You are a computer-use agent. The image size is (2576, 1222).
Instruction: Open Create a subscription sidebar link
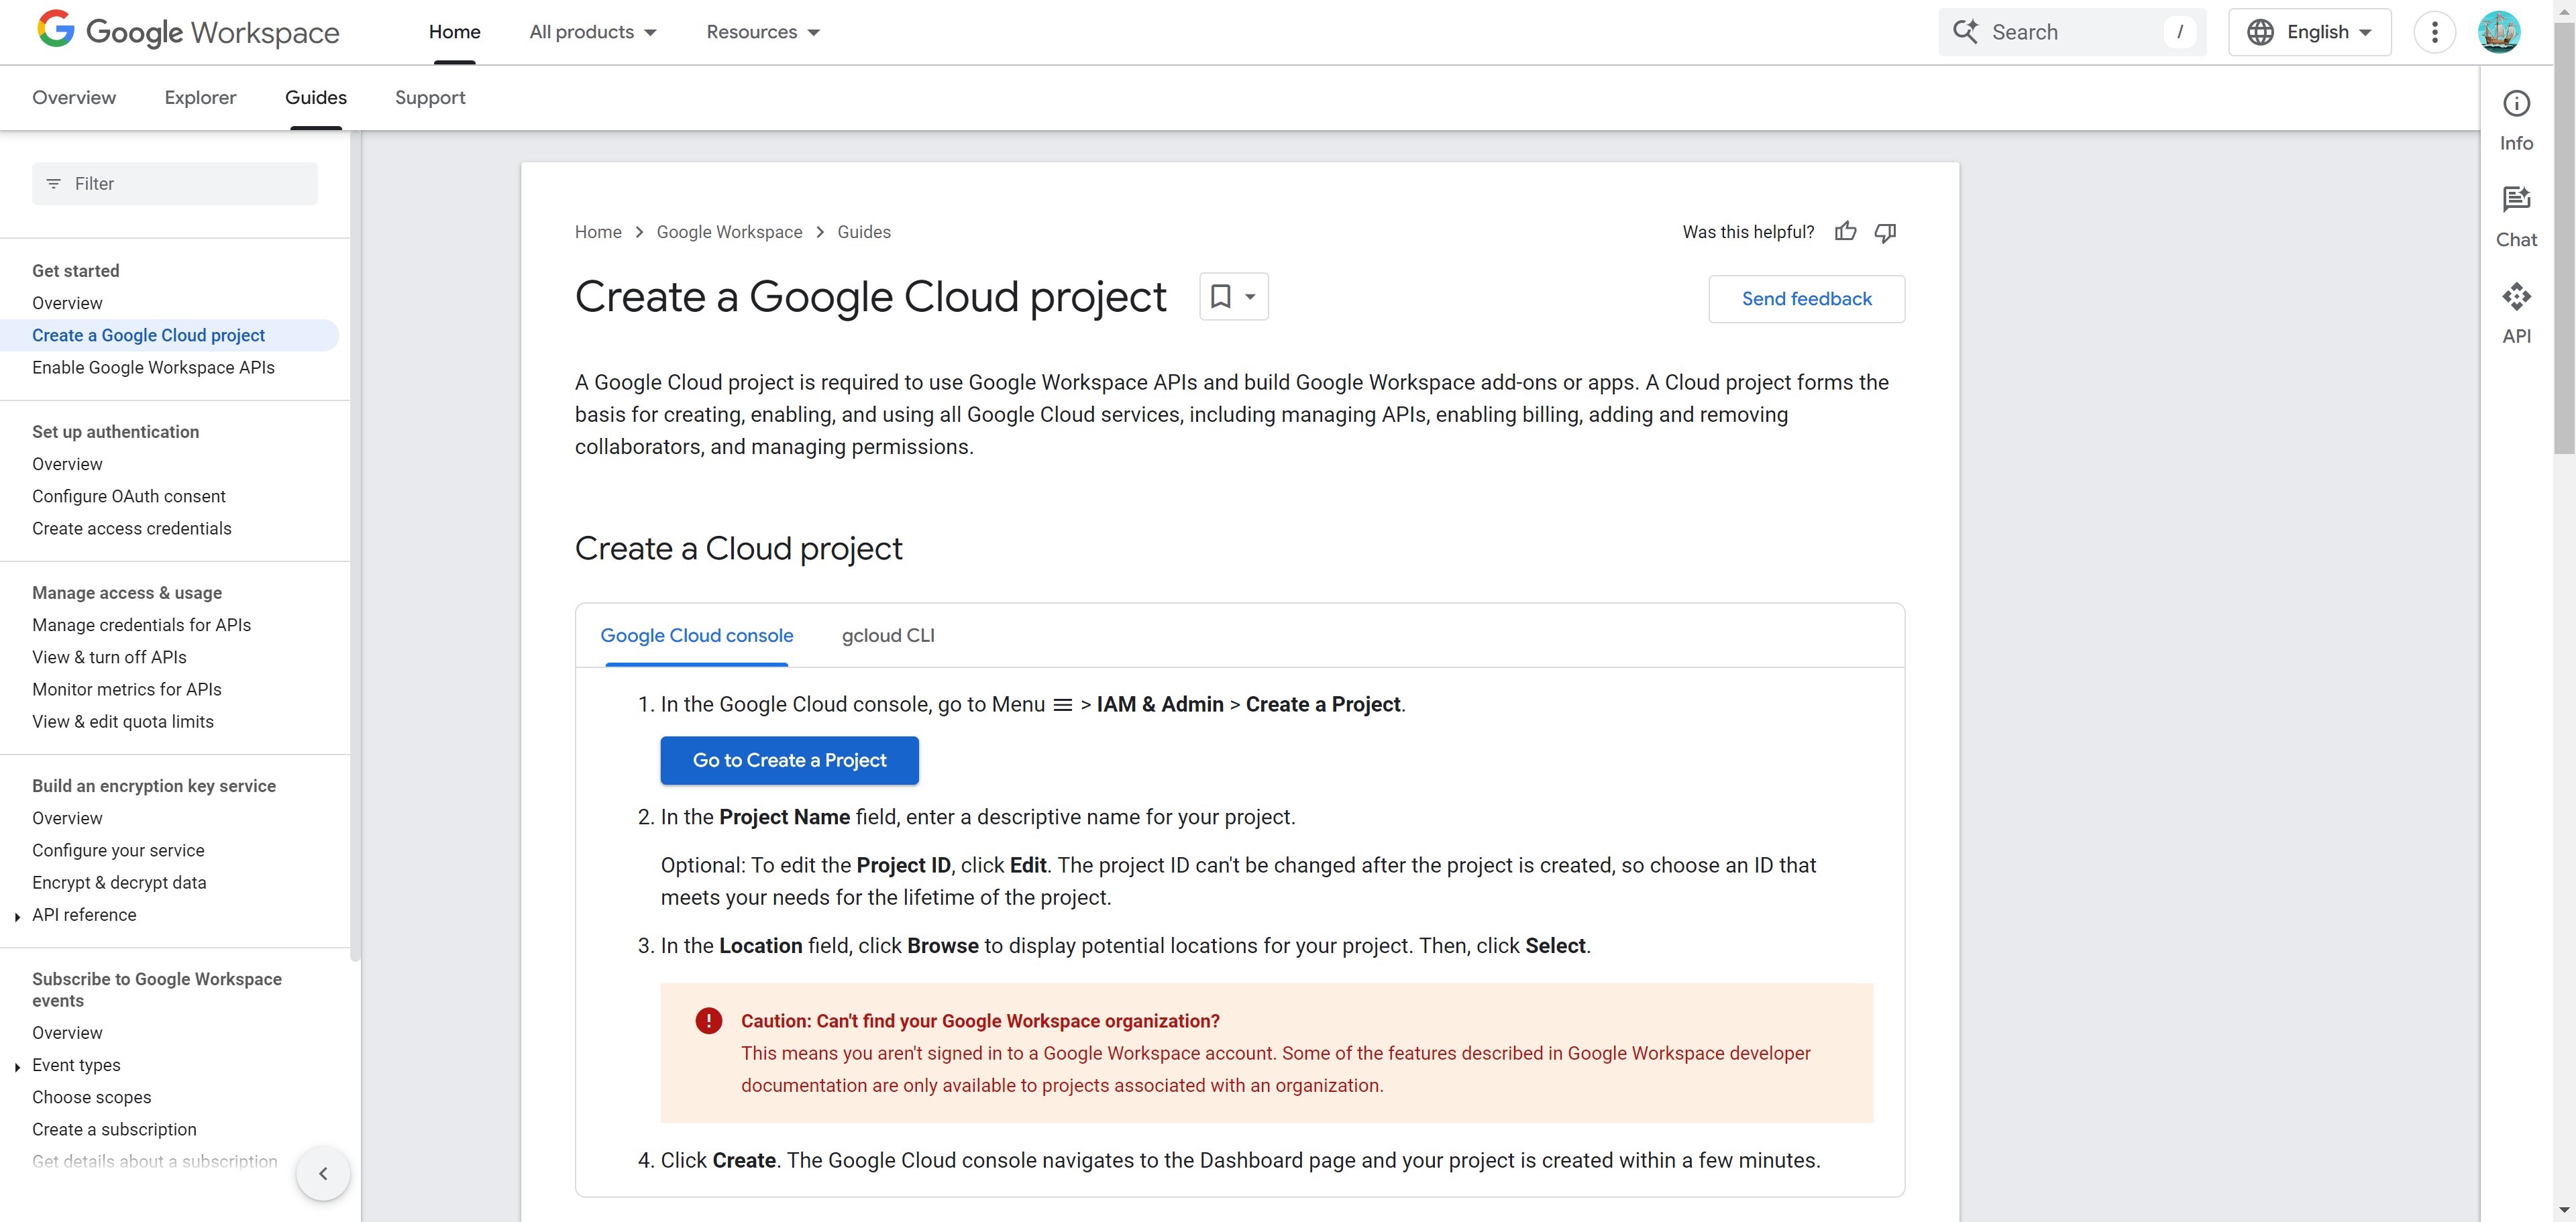point(115,1129)
